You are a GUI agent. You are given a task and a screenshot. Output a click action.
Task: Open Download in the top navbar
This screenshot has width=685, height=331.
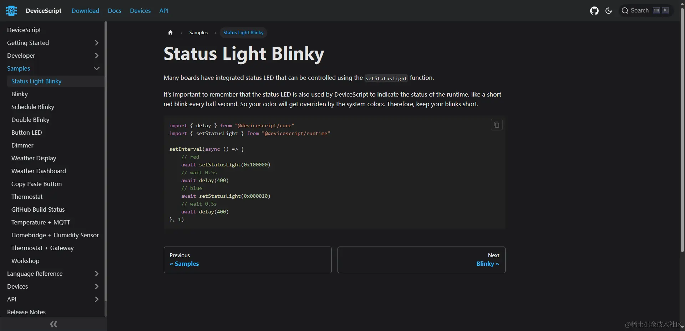coord(85,11)
